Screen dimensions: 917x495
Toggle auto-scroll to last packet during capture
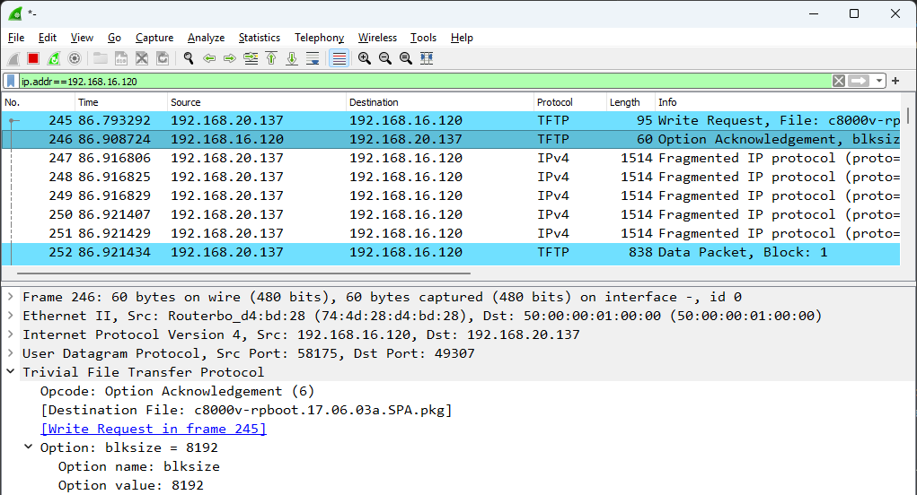click(313, 58)
